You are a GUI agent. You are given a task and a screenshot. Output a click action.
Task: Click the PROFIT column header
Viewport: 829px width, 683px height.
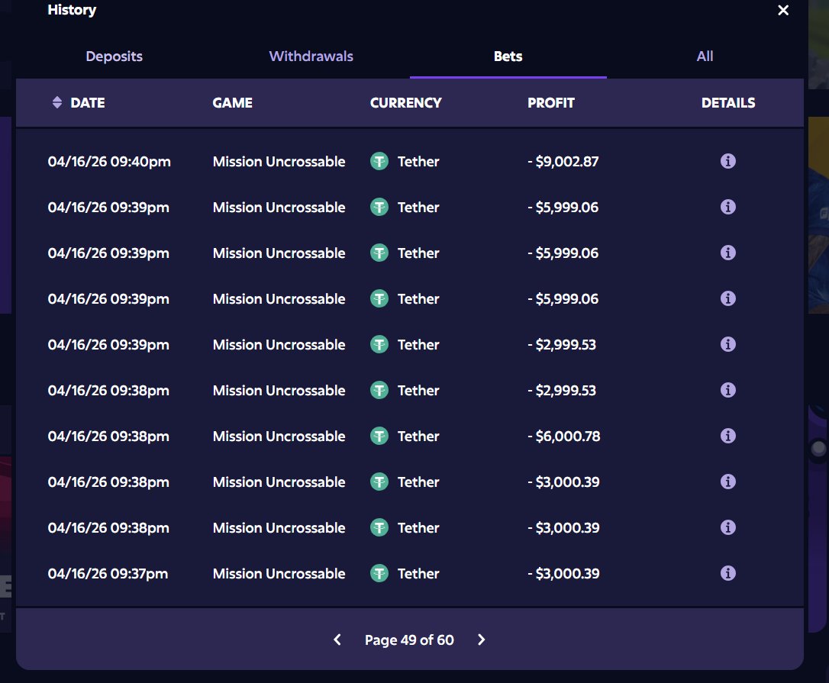coord(551,102)
